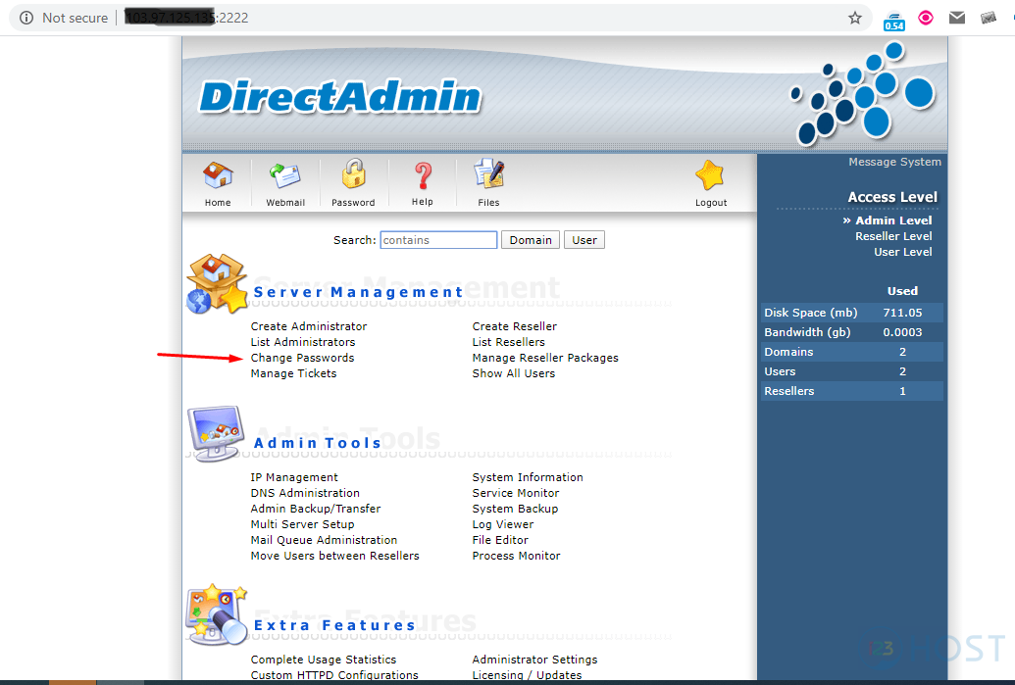Image resolution: width=1015 pixels, height=685 pixels.
Task: View System Information
Action: point(528,477)
